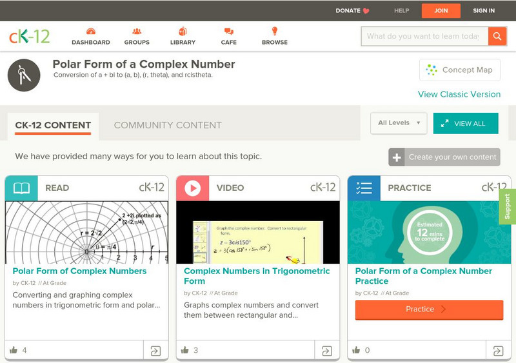Open the Groups icon

click(x=137, y=32)
